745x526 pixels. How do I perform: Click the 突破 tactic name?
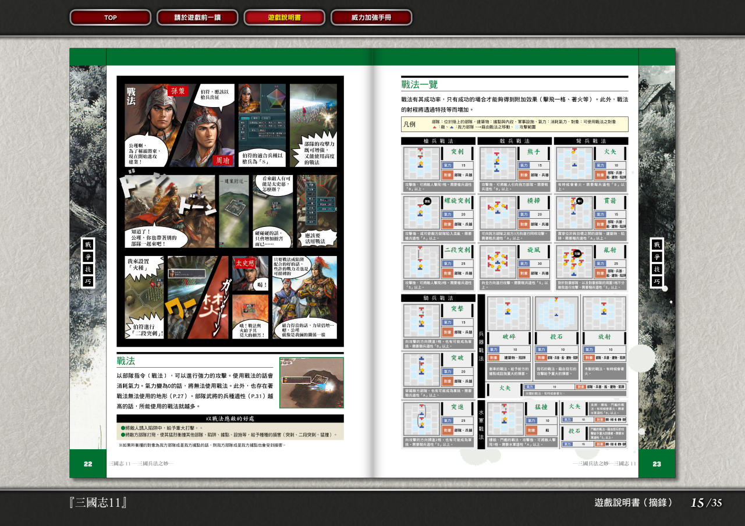point(457,358)
